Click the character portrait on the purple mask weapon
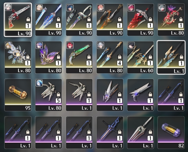This screenshot has width=188, height=152. click(x=39, y=45)
